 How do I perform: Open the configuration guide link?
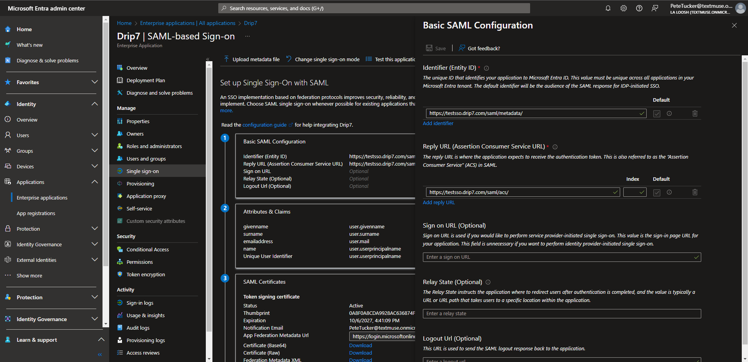click(265, 125)
